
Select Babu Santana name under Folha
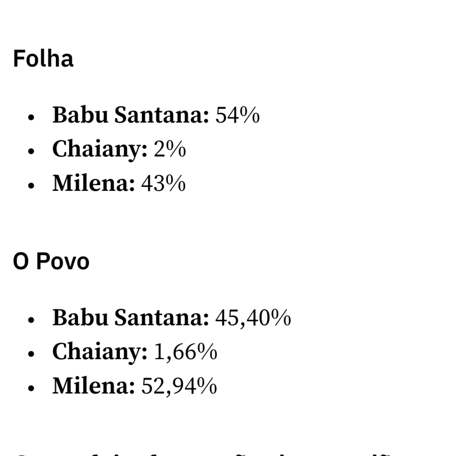[x=130, y=115]
